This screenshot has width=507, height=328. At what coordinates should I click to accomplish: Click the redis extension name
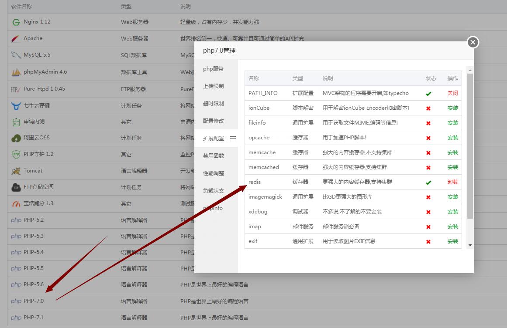(x=255, y=182)
